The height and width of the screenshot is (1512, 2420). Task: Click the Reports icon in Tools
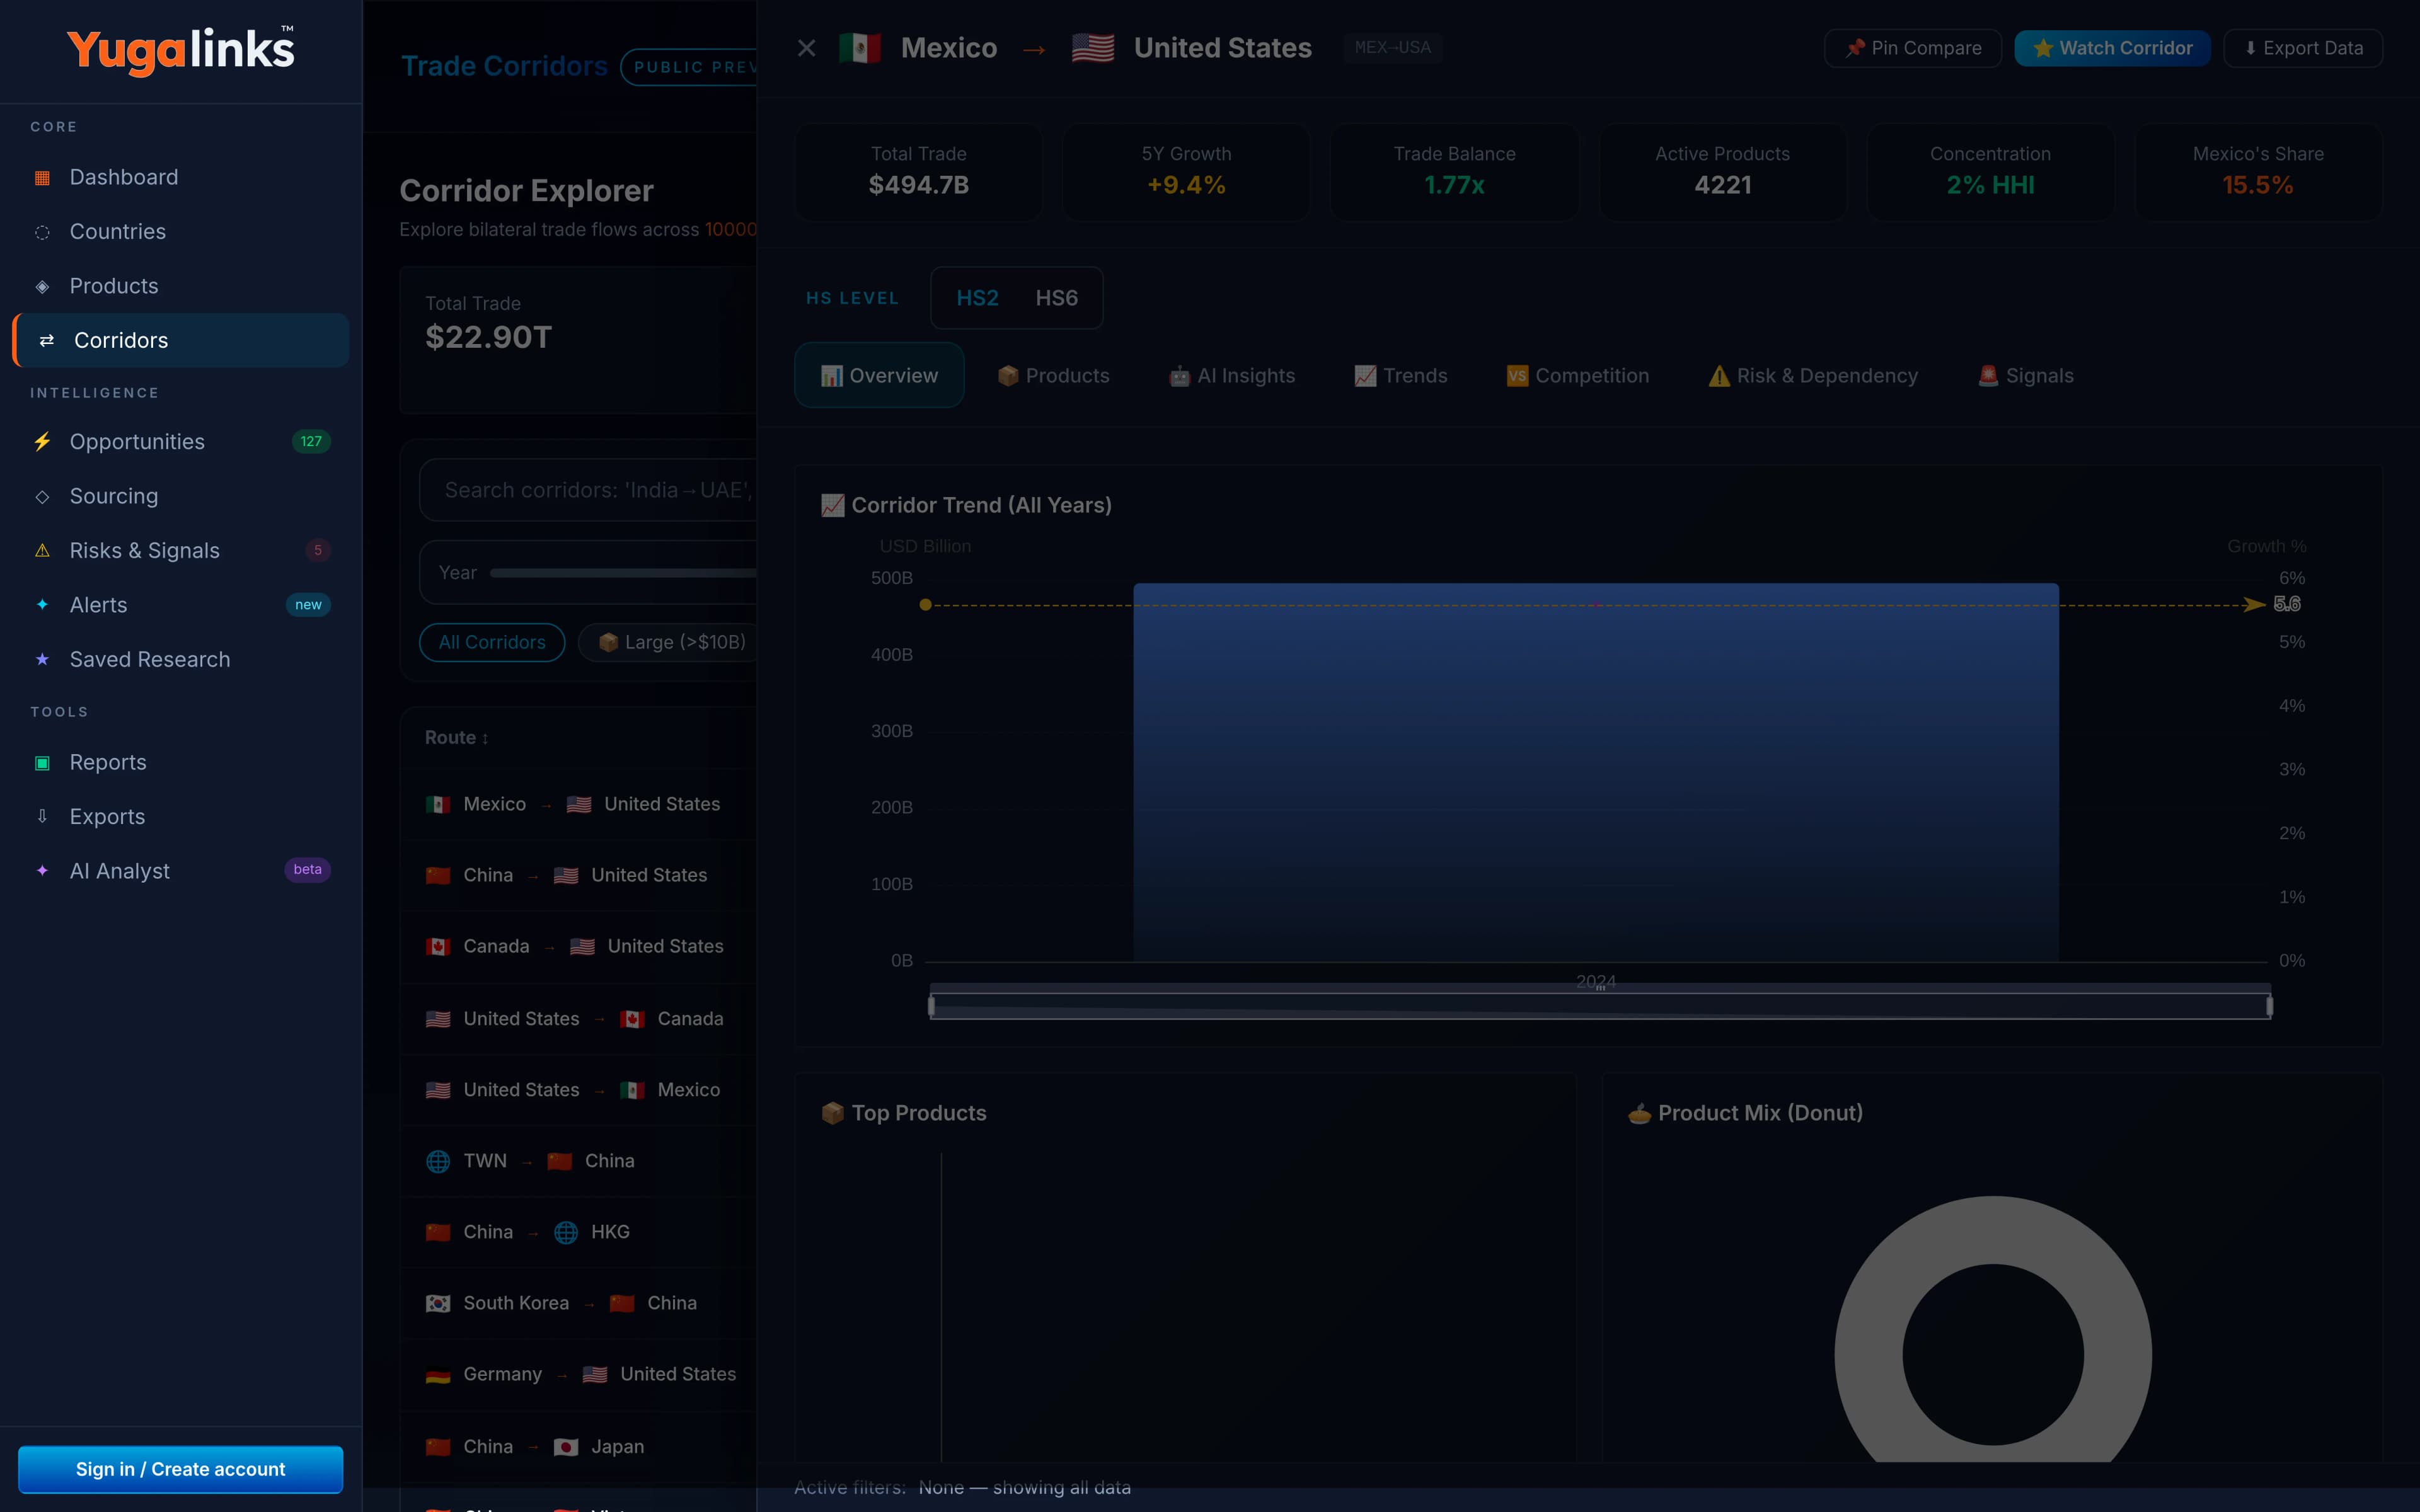click(x=42, y=763)
